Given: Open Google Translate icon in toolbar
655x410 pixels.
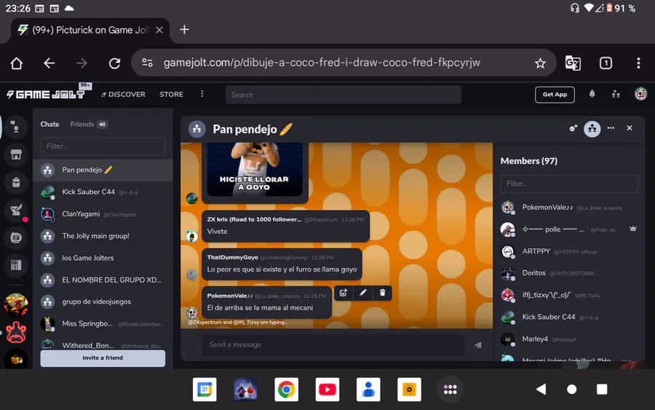Looking at the screenshot, I should [573, 63].
